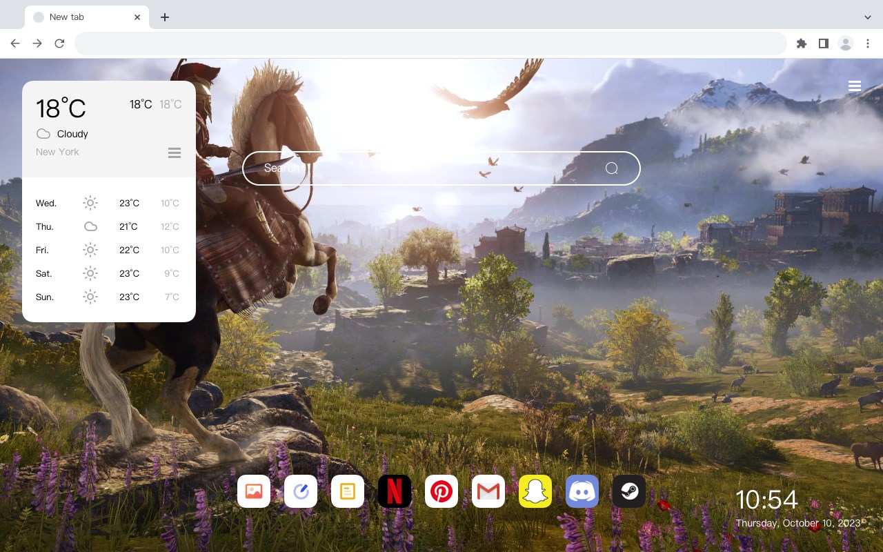
Task: Select the Sun. forecast row
Action: point(109,297)
